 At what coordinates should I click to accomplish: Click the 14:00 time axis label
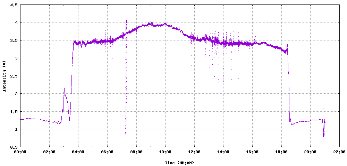(223, 152)
